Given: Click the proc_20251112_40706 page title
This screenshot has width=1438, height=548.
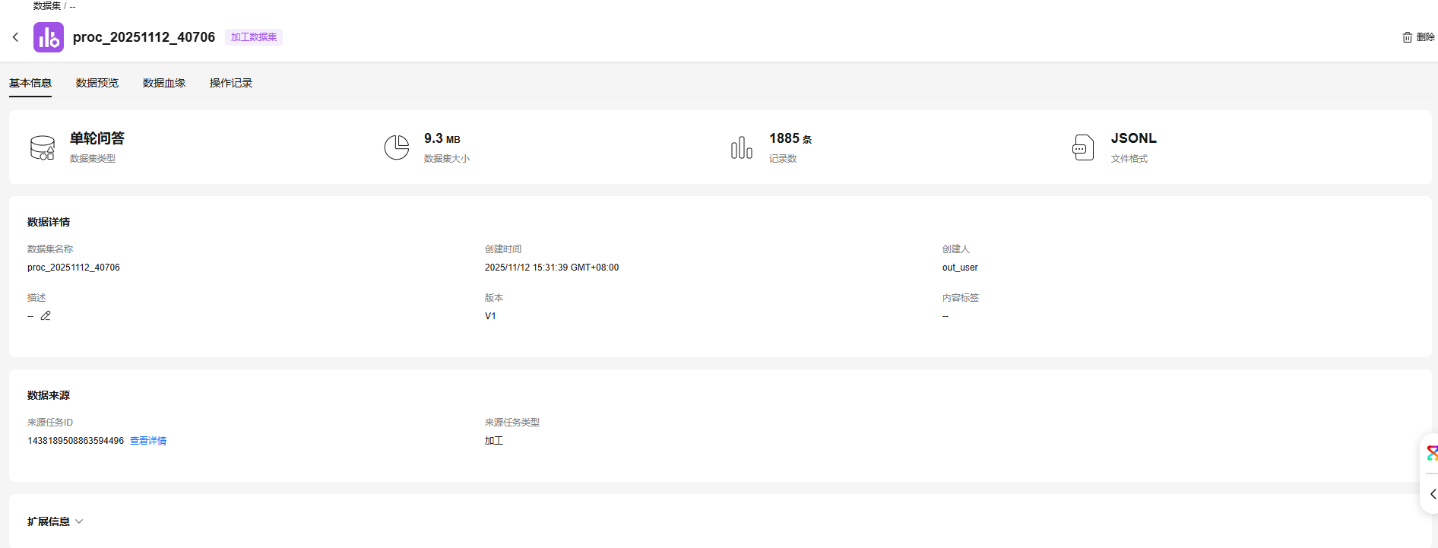Looking at the screenshot, I should (144, 37).
